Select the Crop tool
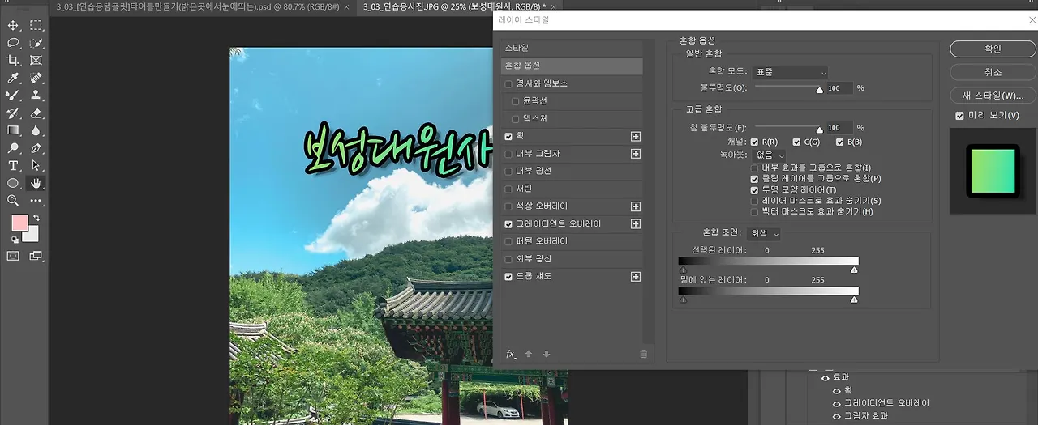The width and height of the screenshot is (1038, 425). click(13, 61)
